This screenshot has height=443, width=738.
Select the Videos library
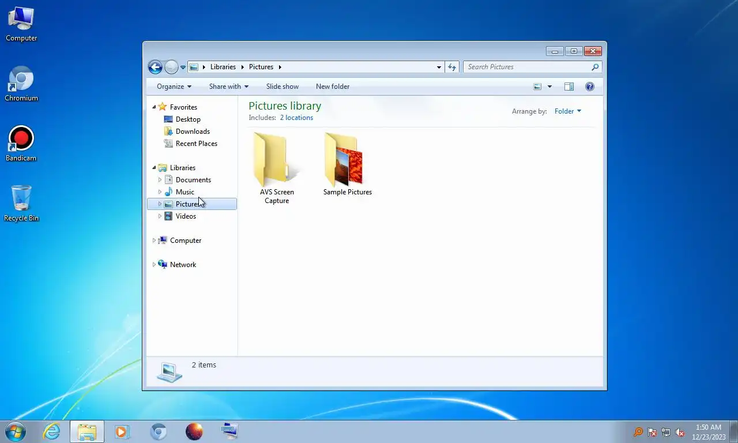click(186, 216)
